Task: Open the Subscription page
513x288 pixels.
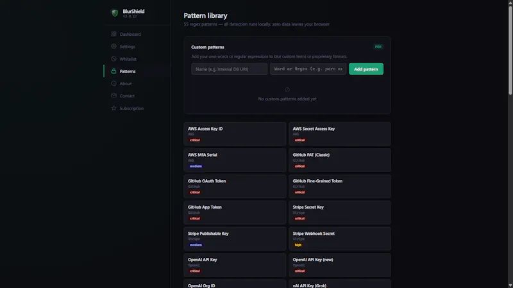Action: (x=137, y=108)
